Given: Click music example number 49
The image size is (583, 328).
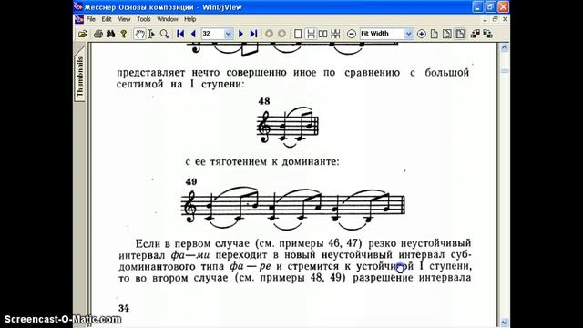Looking at the screenshot, I should tap(191, 181).
